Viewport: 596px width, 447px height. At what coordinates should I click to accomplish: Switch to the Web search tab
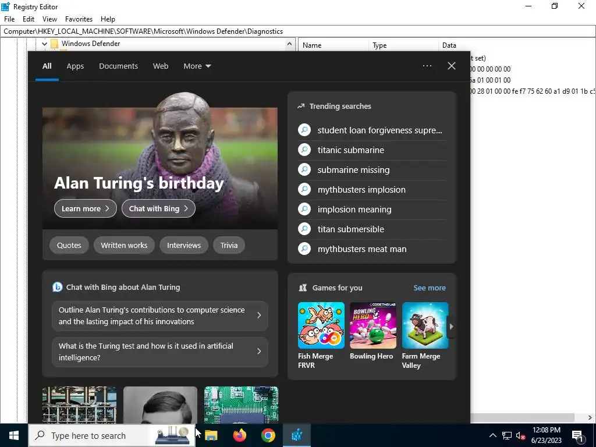[161, 66]
